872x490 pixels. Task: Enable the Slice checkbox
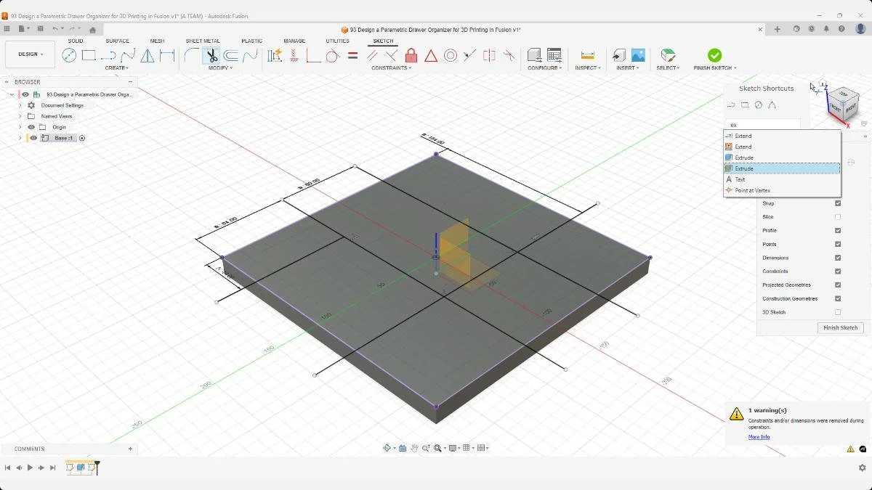tap(838, 216)
